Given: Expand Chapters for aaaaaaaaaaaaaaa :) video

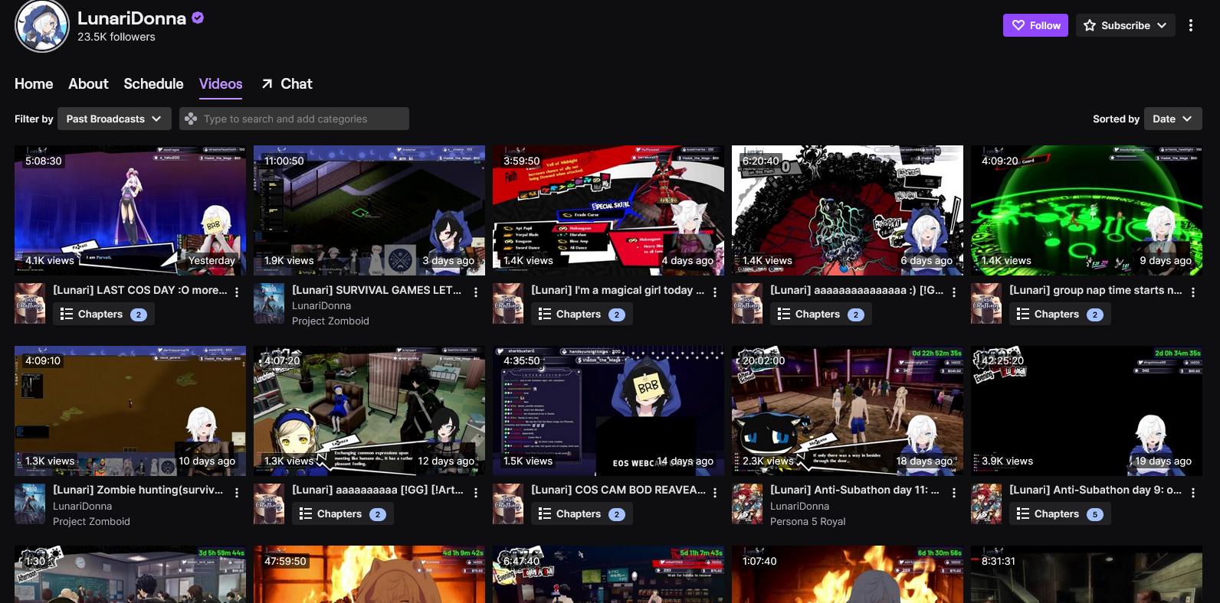Looking at the screenshot, I should pos(821,314).
